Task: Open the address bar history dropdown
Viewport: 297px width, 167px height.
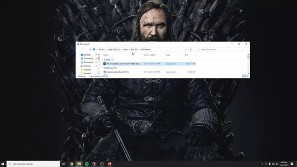Action: coord(186,50)
